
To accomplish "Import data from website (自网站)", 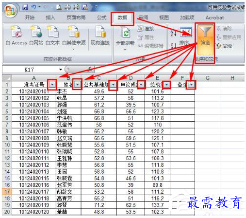I will click(36, 36).
